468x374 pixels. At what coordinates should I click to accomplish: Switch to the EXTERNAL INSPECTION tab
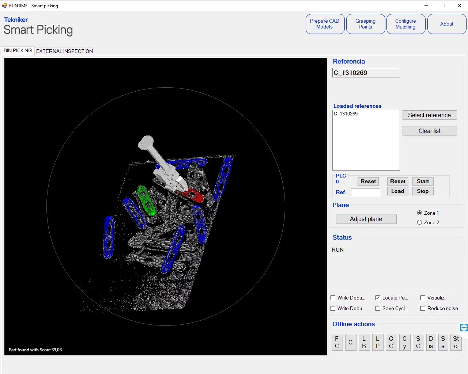pos(64,51)
